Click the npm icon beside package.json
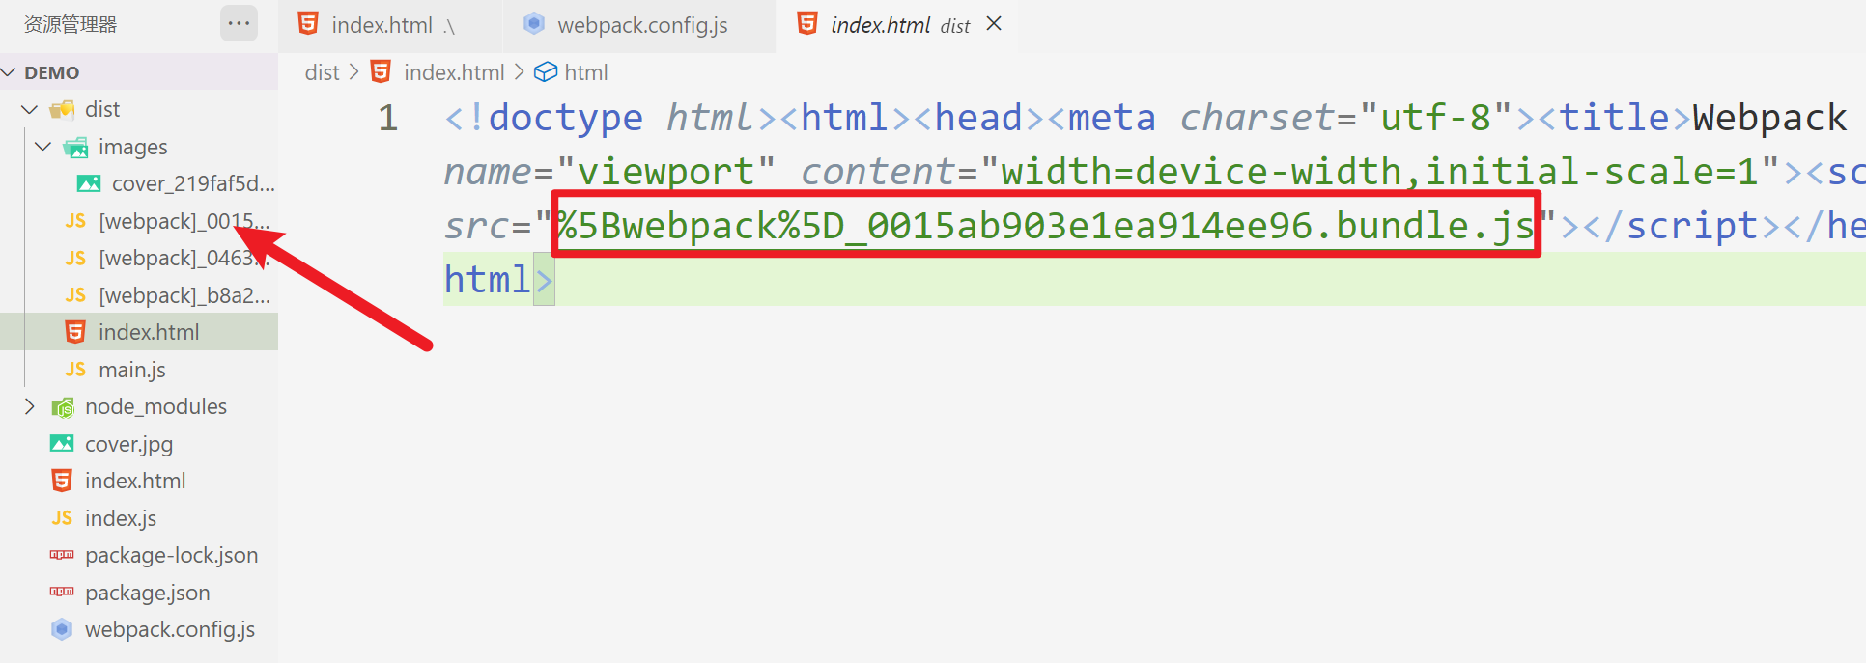 point(62,592)
